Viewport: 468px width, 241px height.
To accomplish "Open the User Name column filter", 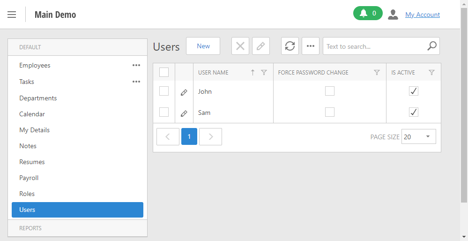I will (264, 72).
